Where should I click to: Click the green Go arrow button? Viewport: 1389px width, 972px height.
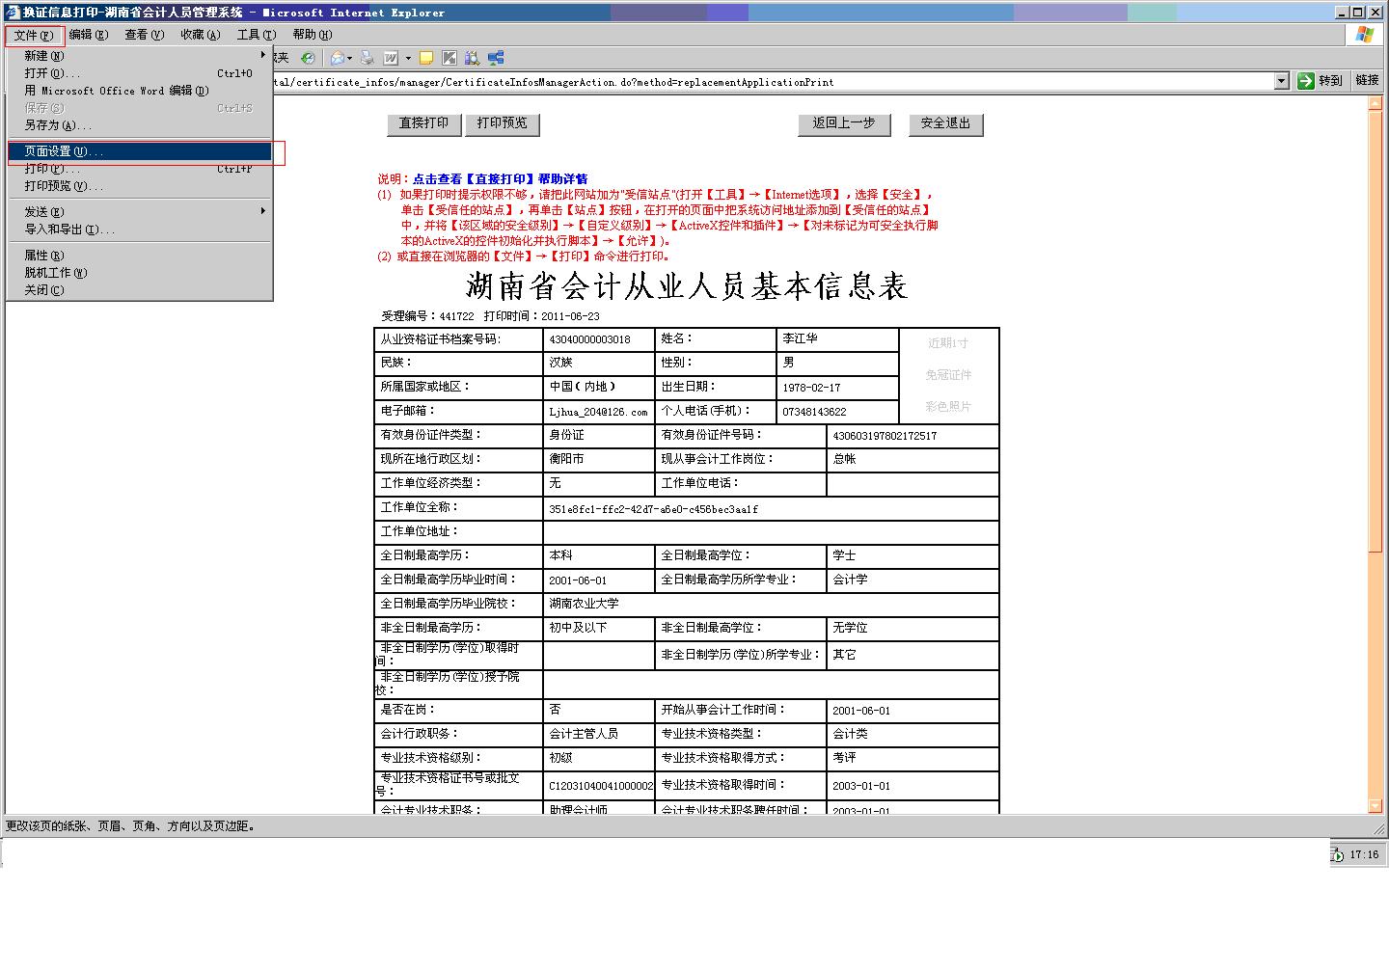tap(1306, 81)
